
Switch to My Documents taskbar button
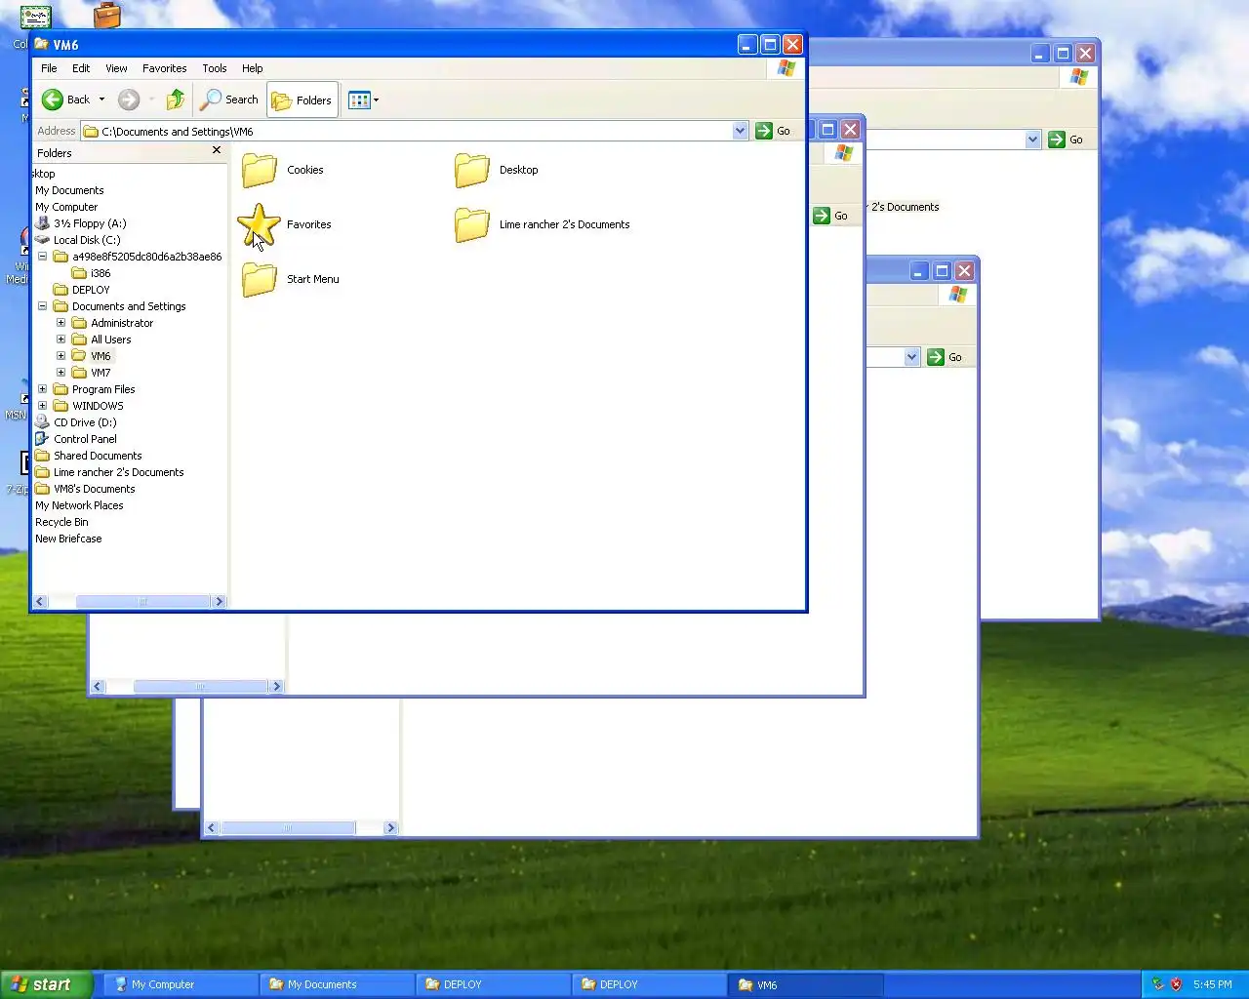pos(336,984)
